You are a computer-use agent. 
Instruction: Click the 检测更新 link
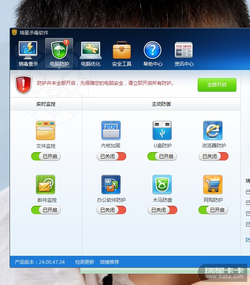point(85,262)
